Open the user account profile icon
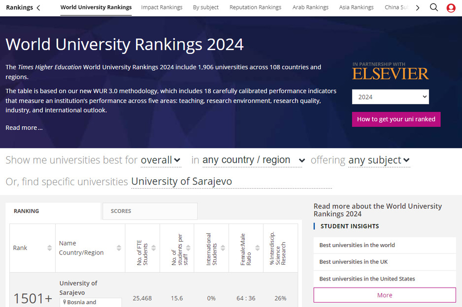This screenshot has height=307, width=462. (x=451, y=7)
